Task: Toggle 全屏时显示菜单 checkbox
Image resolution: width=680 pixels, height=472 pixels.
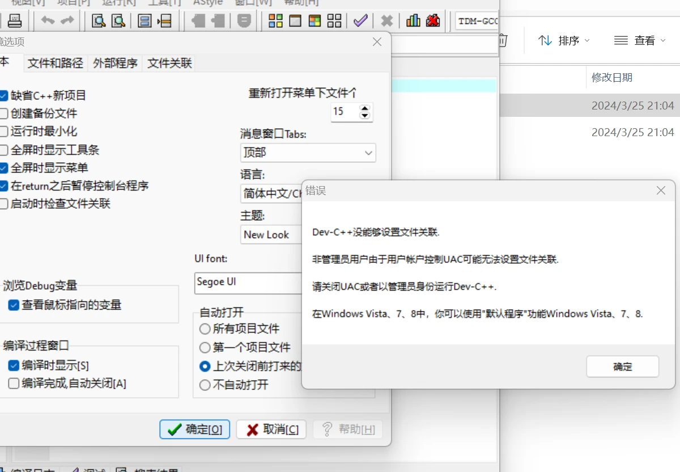Action: click(3, 168)
